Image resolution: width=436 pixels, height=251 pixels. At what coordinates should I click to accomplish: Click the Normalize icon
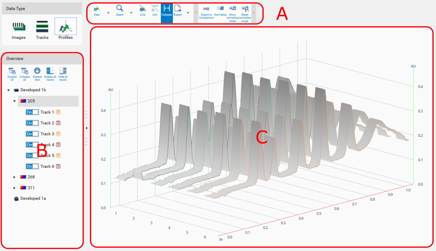click(x=220, y=10)
